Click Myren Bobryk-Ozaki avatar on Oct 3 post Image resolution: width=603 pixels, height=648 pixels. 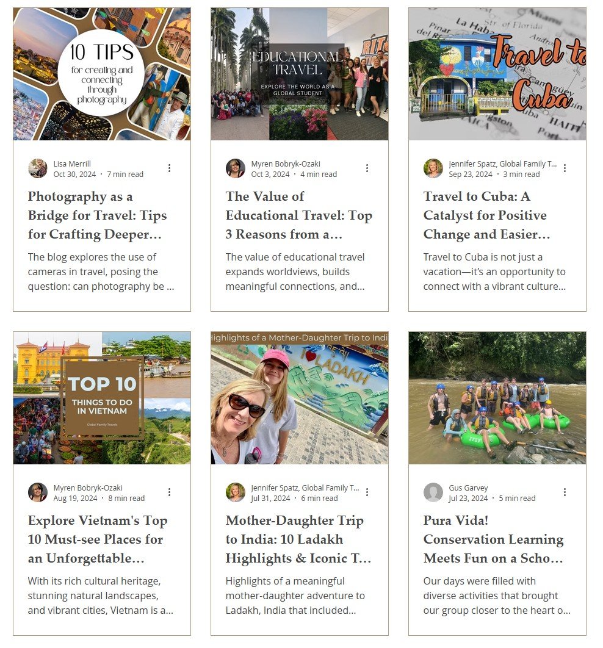(236, 168)
